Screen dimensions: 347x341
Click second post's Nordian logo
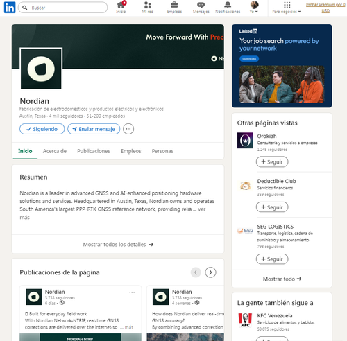click(x=161, y=297)
